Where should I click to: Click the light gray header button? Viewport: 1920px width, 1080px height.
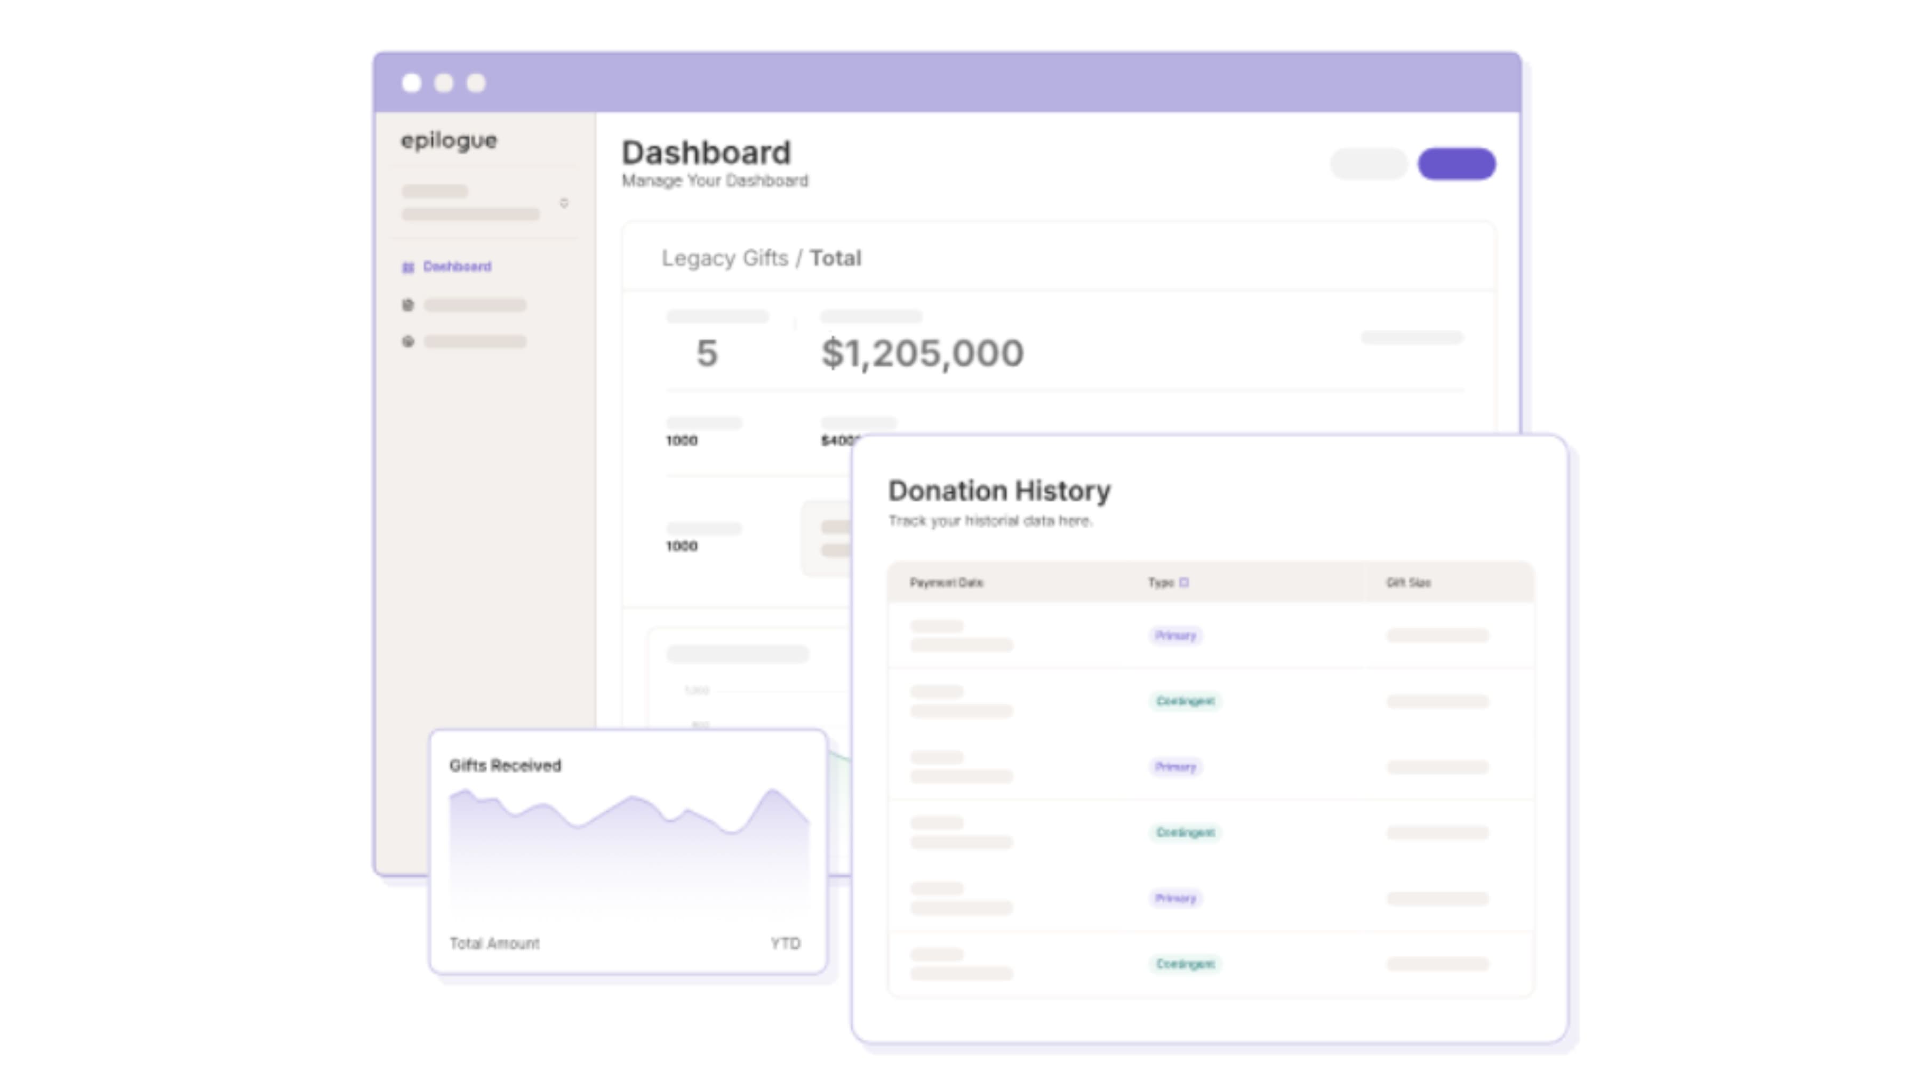click(x=1369, y=164)
